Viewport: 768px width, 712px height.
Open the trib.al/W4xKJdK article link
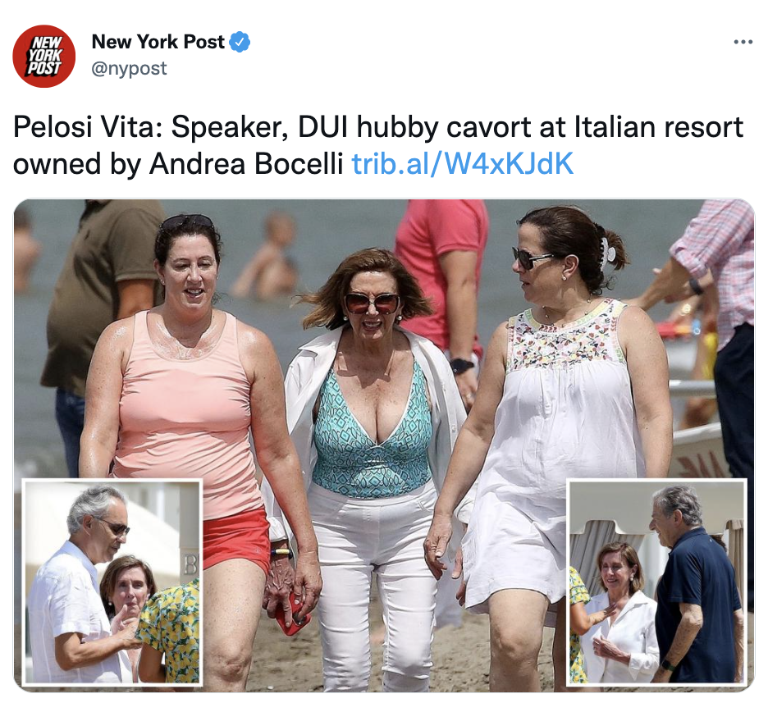[x=463, y=163]
